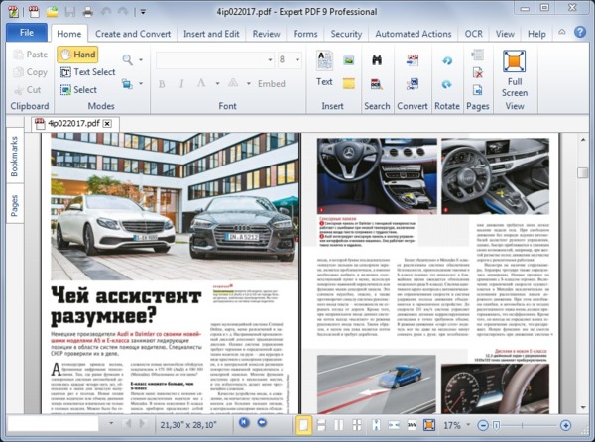Click the Snapshot tool icon in Modes
The width and height of the screenshot is (595, 442).
click(127, 84)
